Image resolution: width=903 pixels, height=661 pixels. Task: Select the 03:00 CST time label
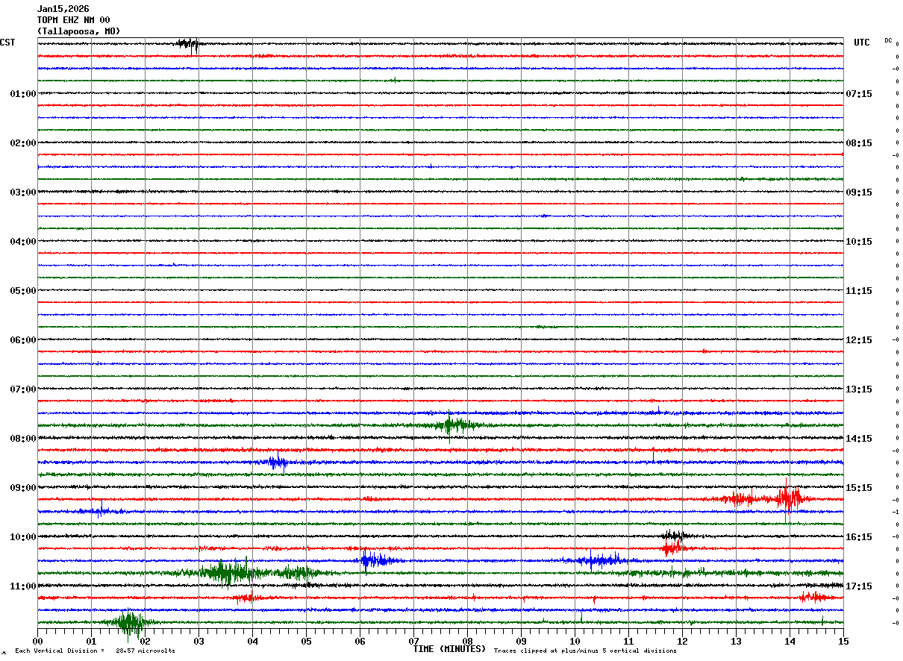coord(23,192)
